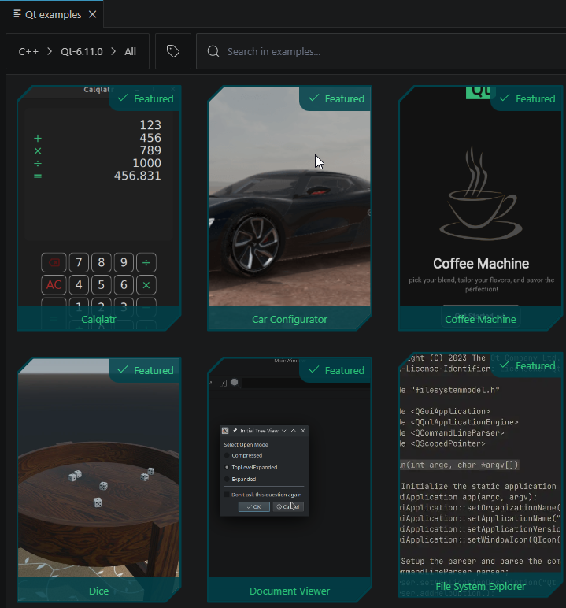
Task: Click Featured badge on Dice card
Action: click(x=145, y=370)
